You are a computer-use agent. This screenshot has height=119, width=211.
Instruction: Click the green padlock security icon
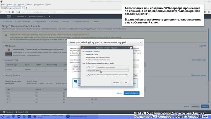pyautogui.click(x=19, y=12)
